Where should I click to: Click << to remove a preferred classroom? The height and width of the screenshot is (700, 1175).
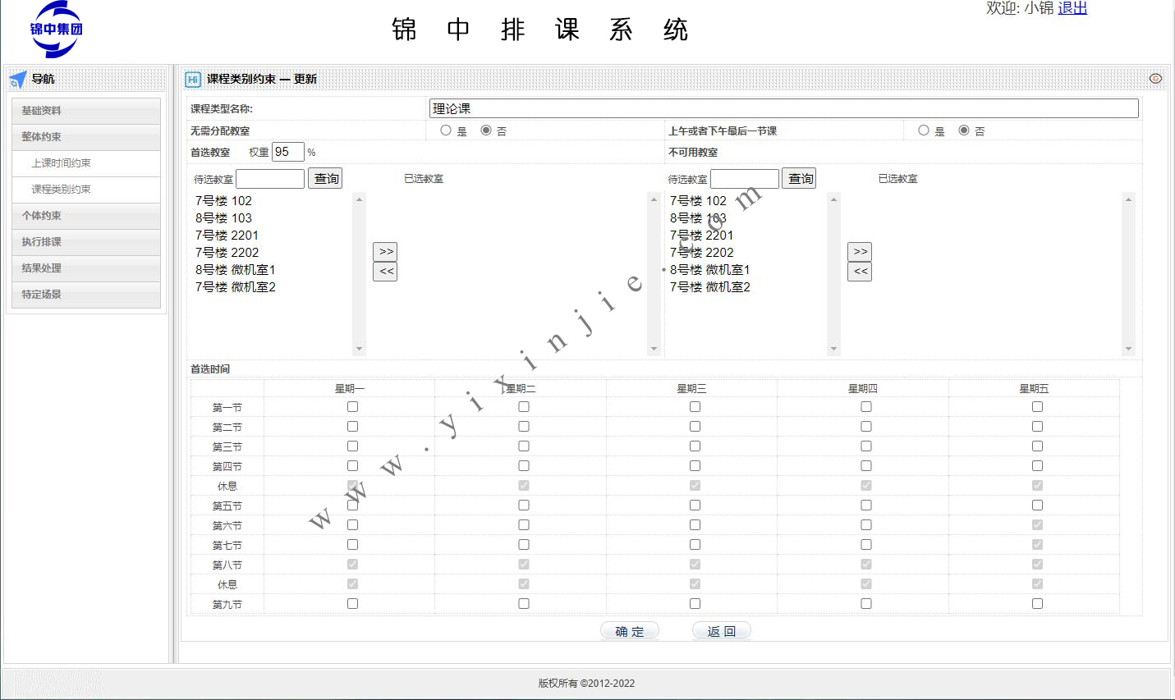[x=385, y=272]
